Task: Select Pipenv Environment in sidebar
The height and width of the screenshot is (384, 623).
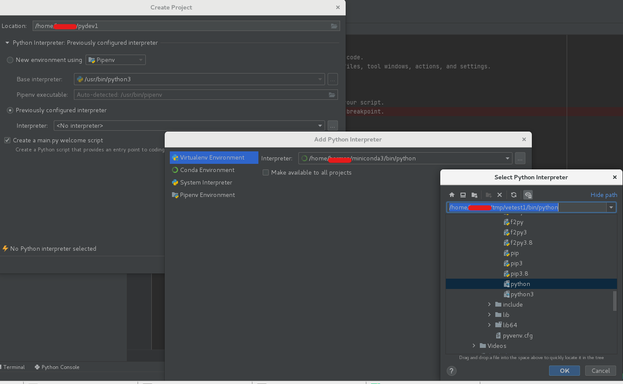Action: point(214,195)
